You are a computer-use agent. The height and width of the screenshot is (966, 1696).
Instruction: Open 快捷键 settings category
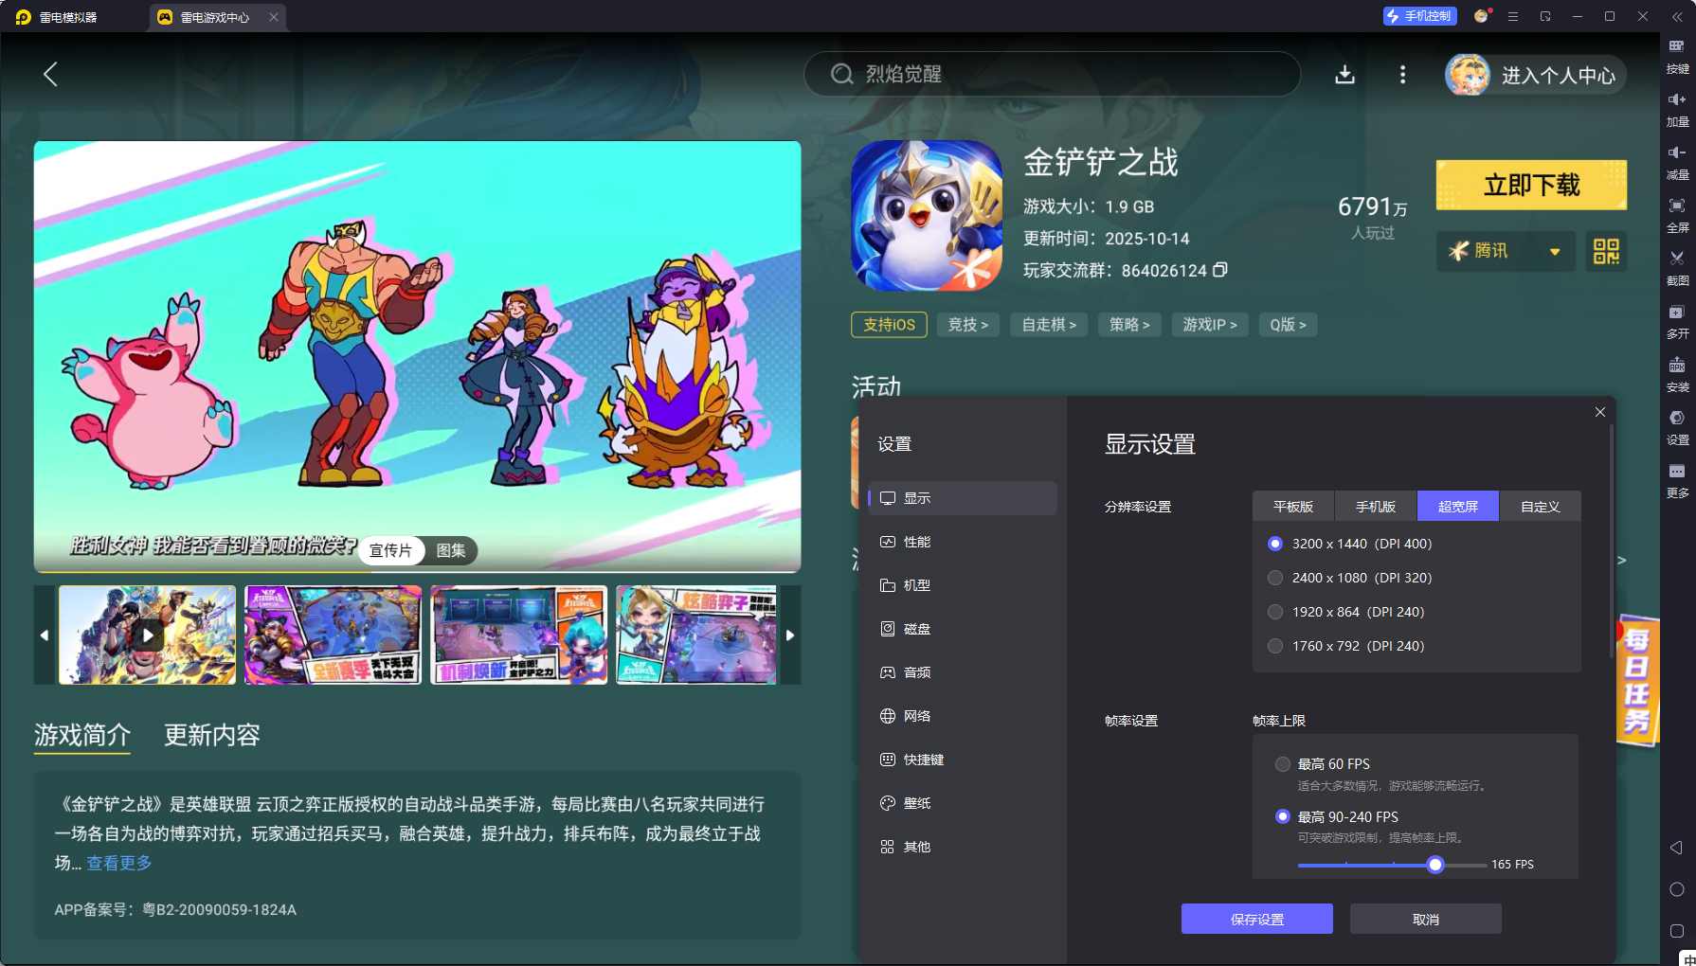point(963,760)
